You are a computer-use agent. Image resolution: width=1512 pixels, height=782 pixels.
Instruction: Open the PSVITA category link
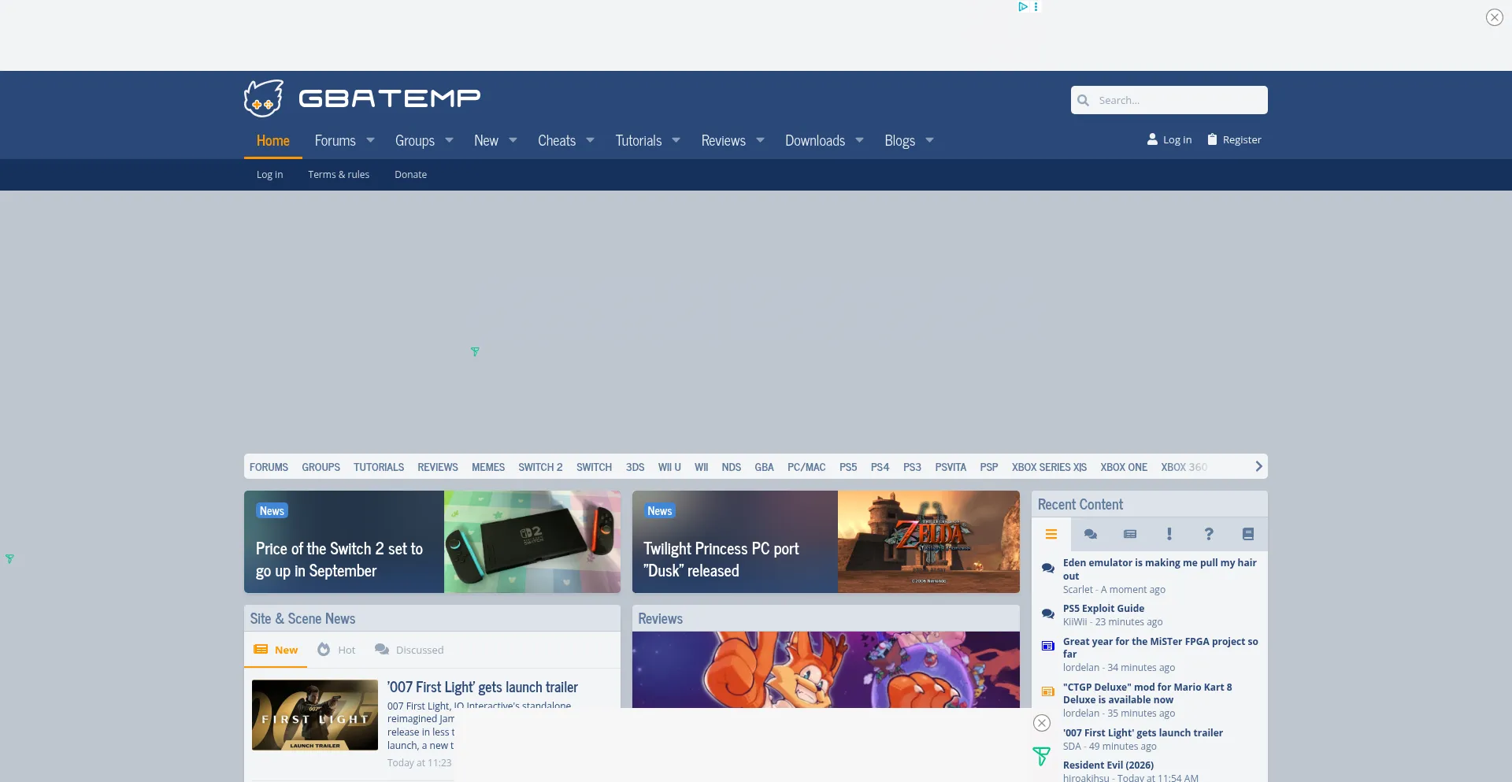[951, 467]
